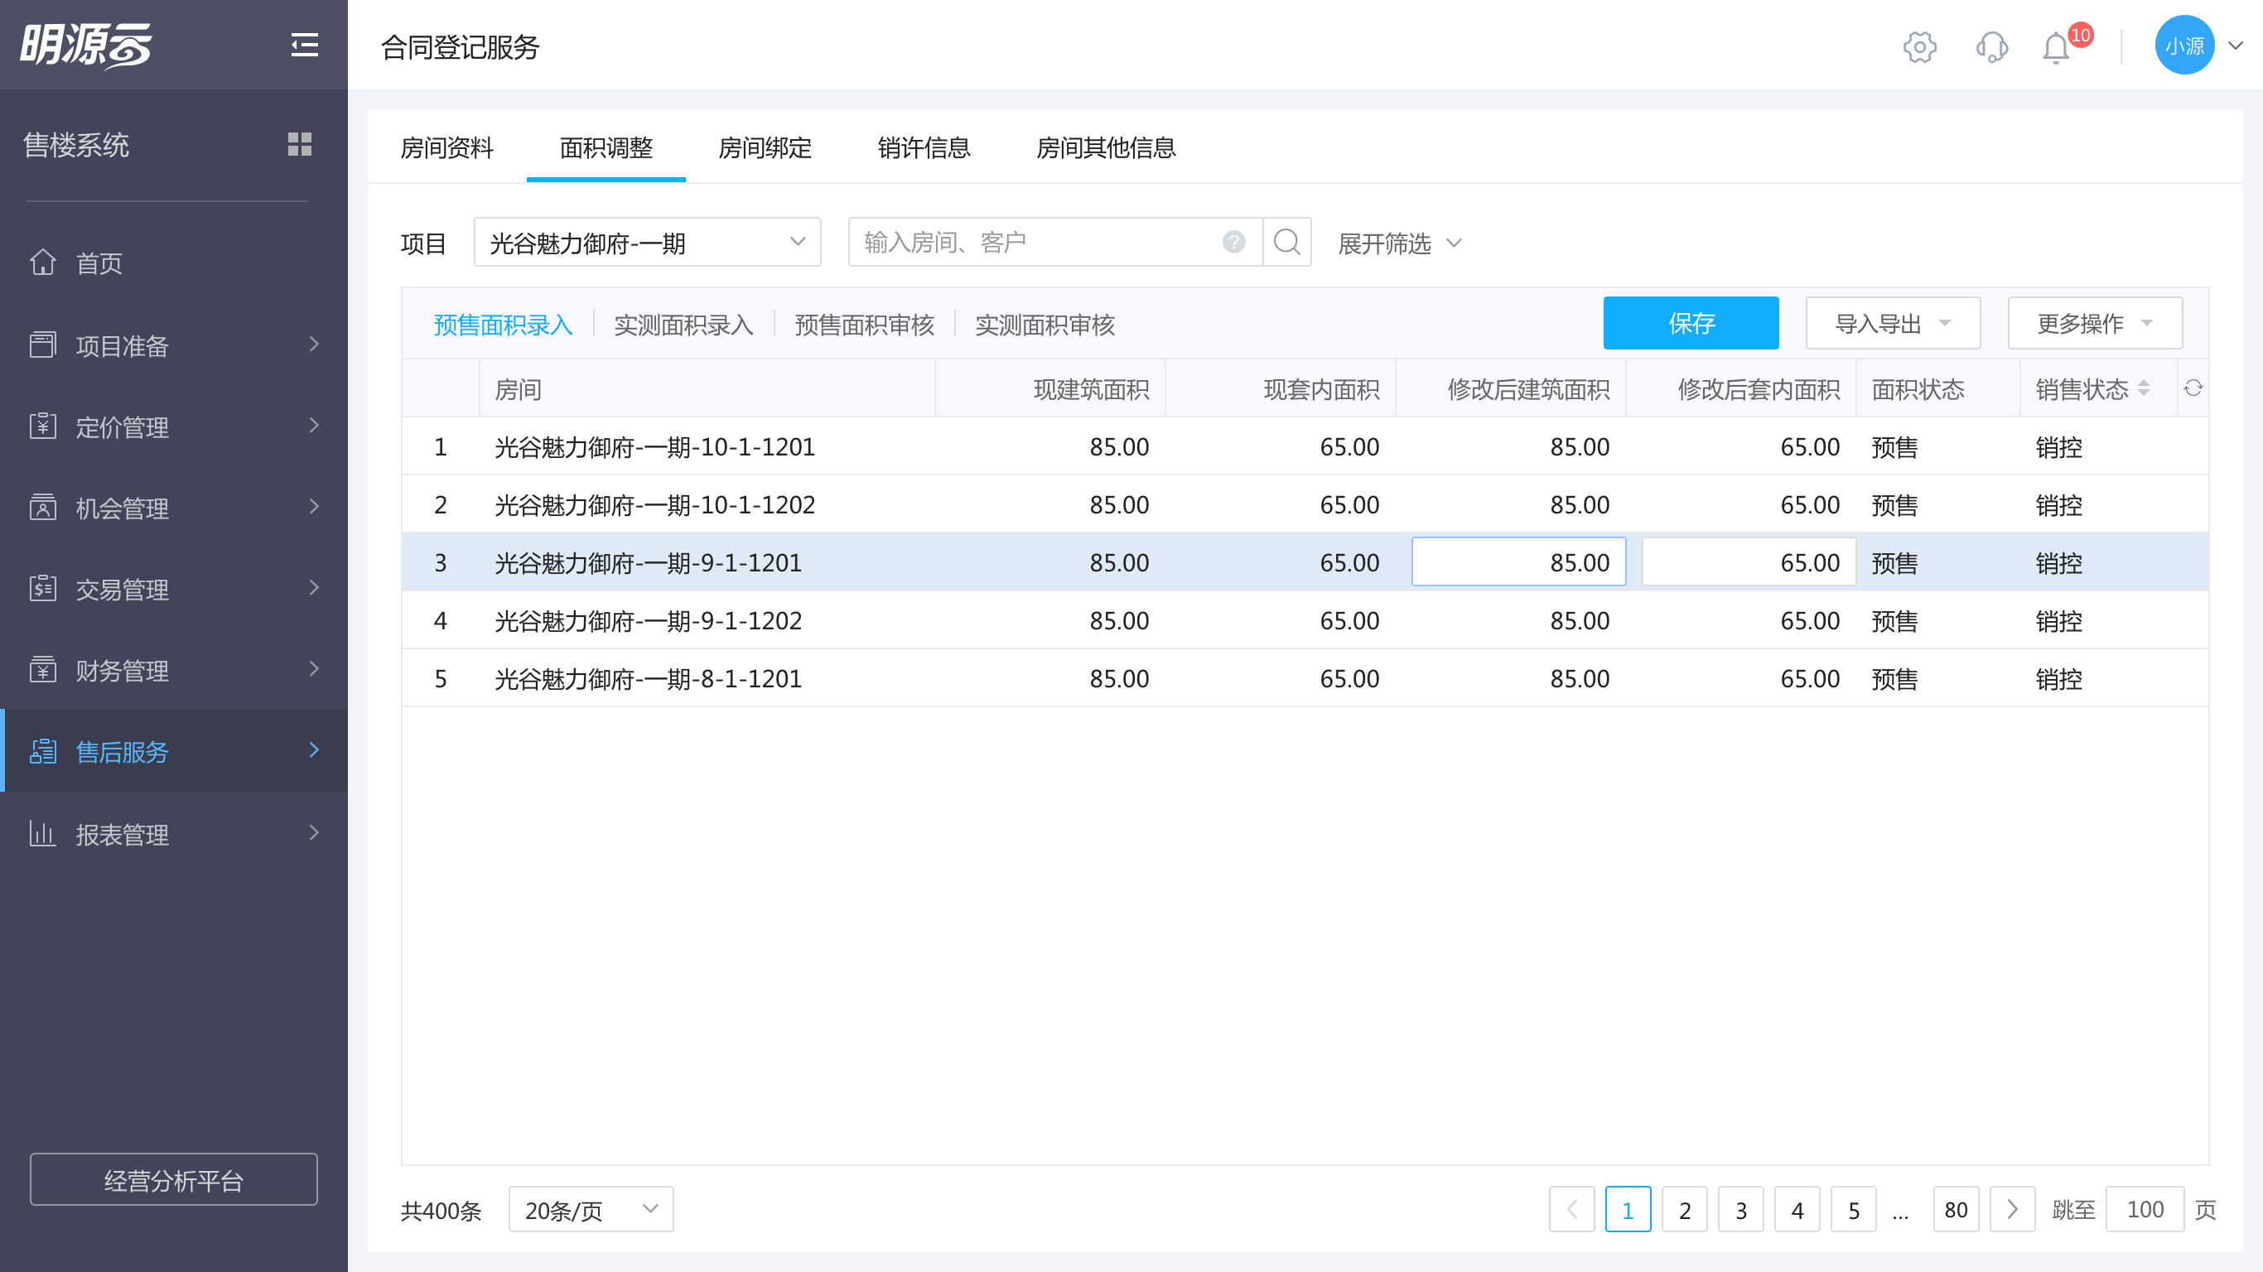2263x1272 pixels.
Task: Select row 光谷魅力御府-一期-10-1-1202
Action: coord(1305,504)
